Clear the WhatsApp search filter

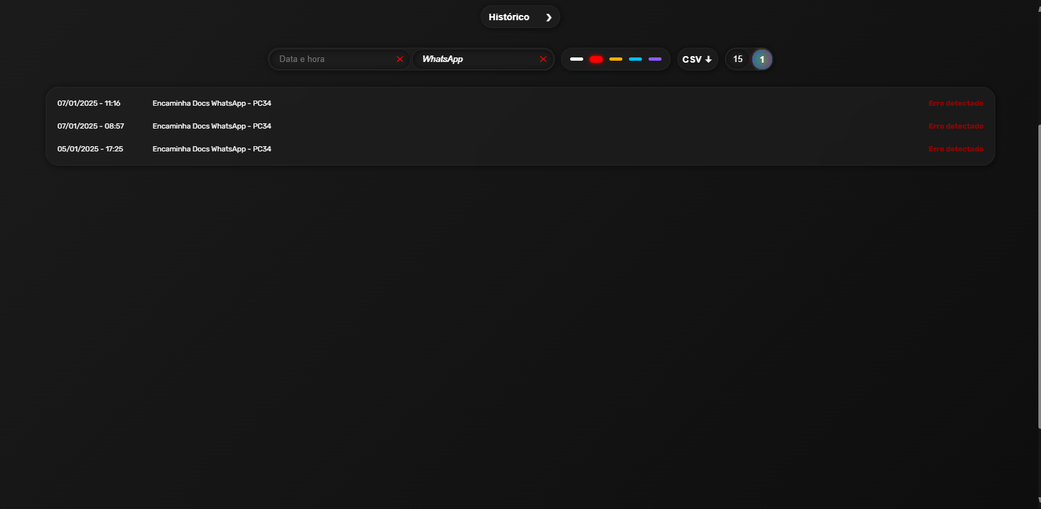point(543,59)
